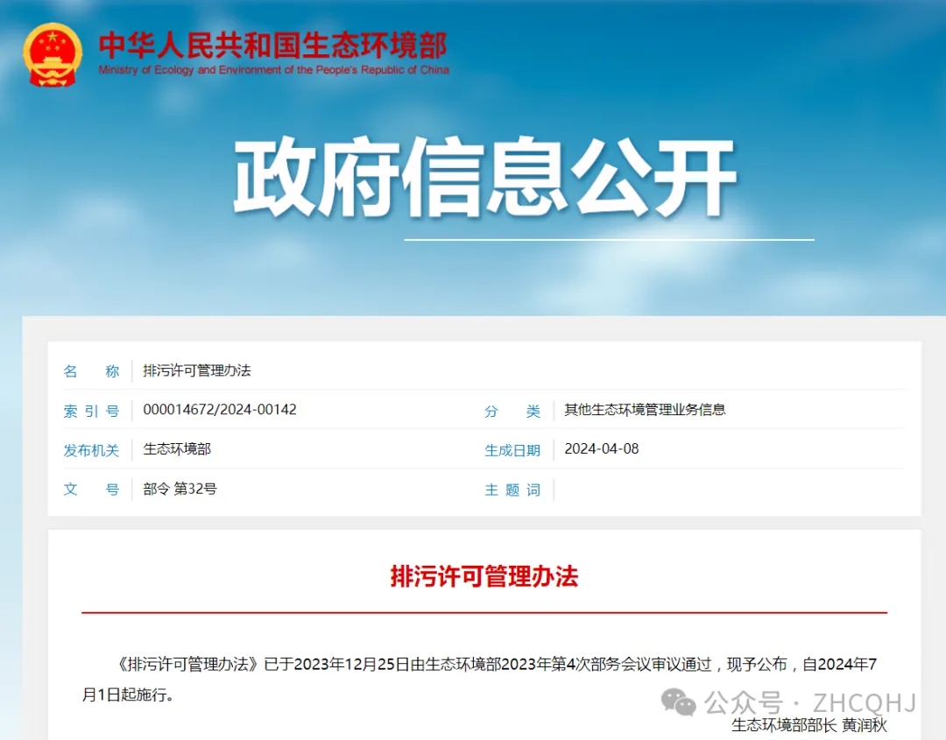Click the 发布机关 field label

tap(91, 450)
